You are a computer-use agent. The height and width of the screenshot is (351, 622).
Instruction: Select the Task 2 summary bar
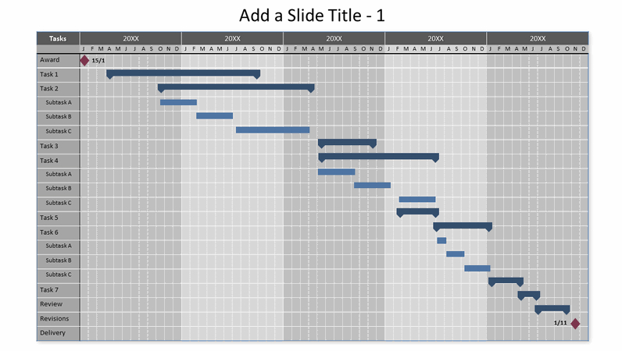236,88
